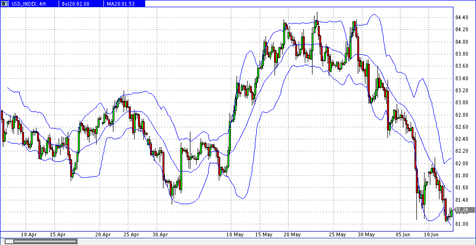Image resolution: width=476 pixels, height=245 pixels.
Task: Click the 10 May date label
Action: (x=235, y=234)
